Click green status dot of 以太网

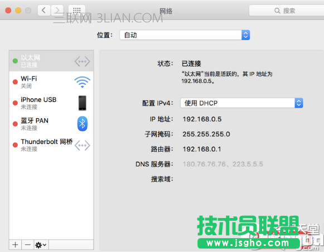(x=15, y=61)
